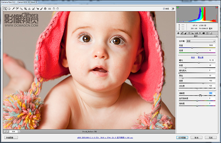This screenshot has height=143, width=221.
Task: Click the Open Image button
Action: click(182, 137)
